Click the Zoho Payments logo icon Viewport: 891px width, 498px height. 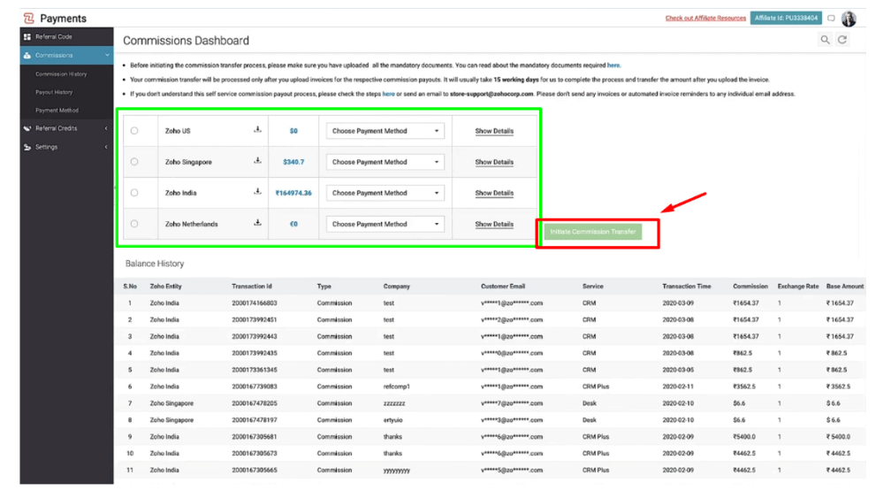[29, 19]
